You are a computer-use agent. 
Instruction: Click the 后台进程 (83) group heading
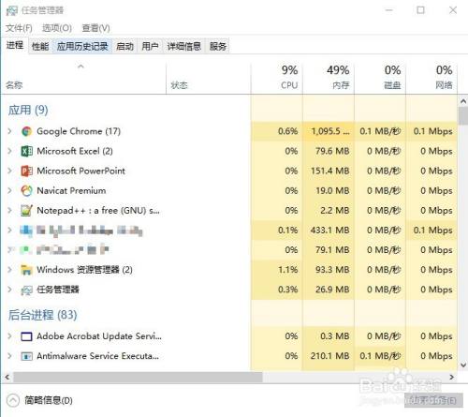coord(43,315)
